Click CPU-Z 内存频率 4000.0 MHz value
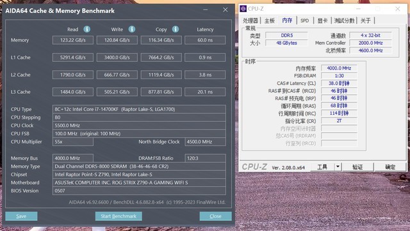 click(x=339, y=68)
